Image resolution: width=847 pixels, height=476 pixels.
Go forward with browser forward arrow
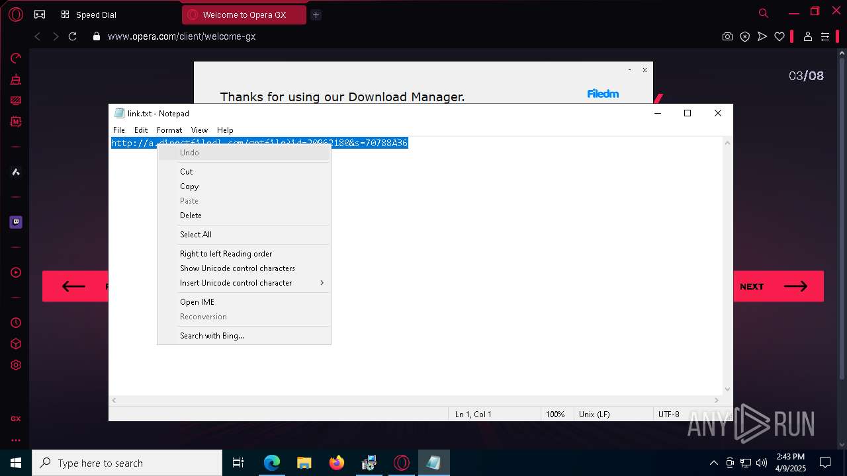(56, 36)
